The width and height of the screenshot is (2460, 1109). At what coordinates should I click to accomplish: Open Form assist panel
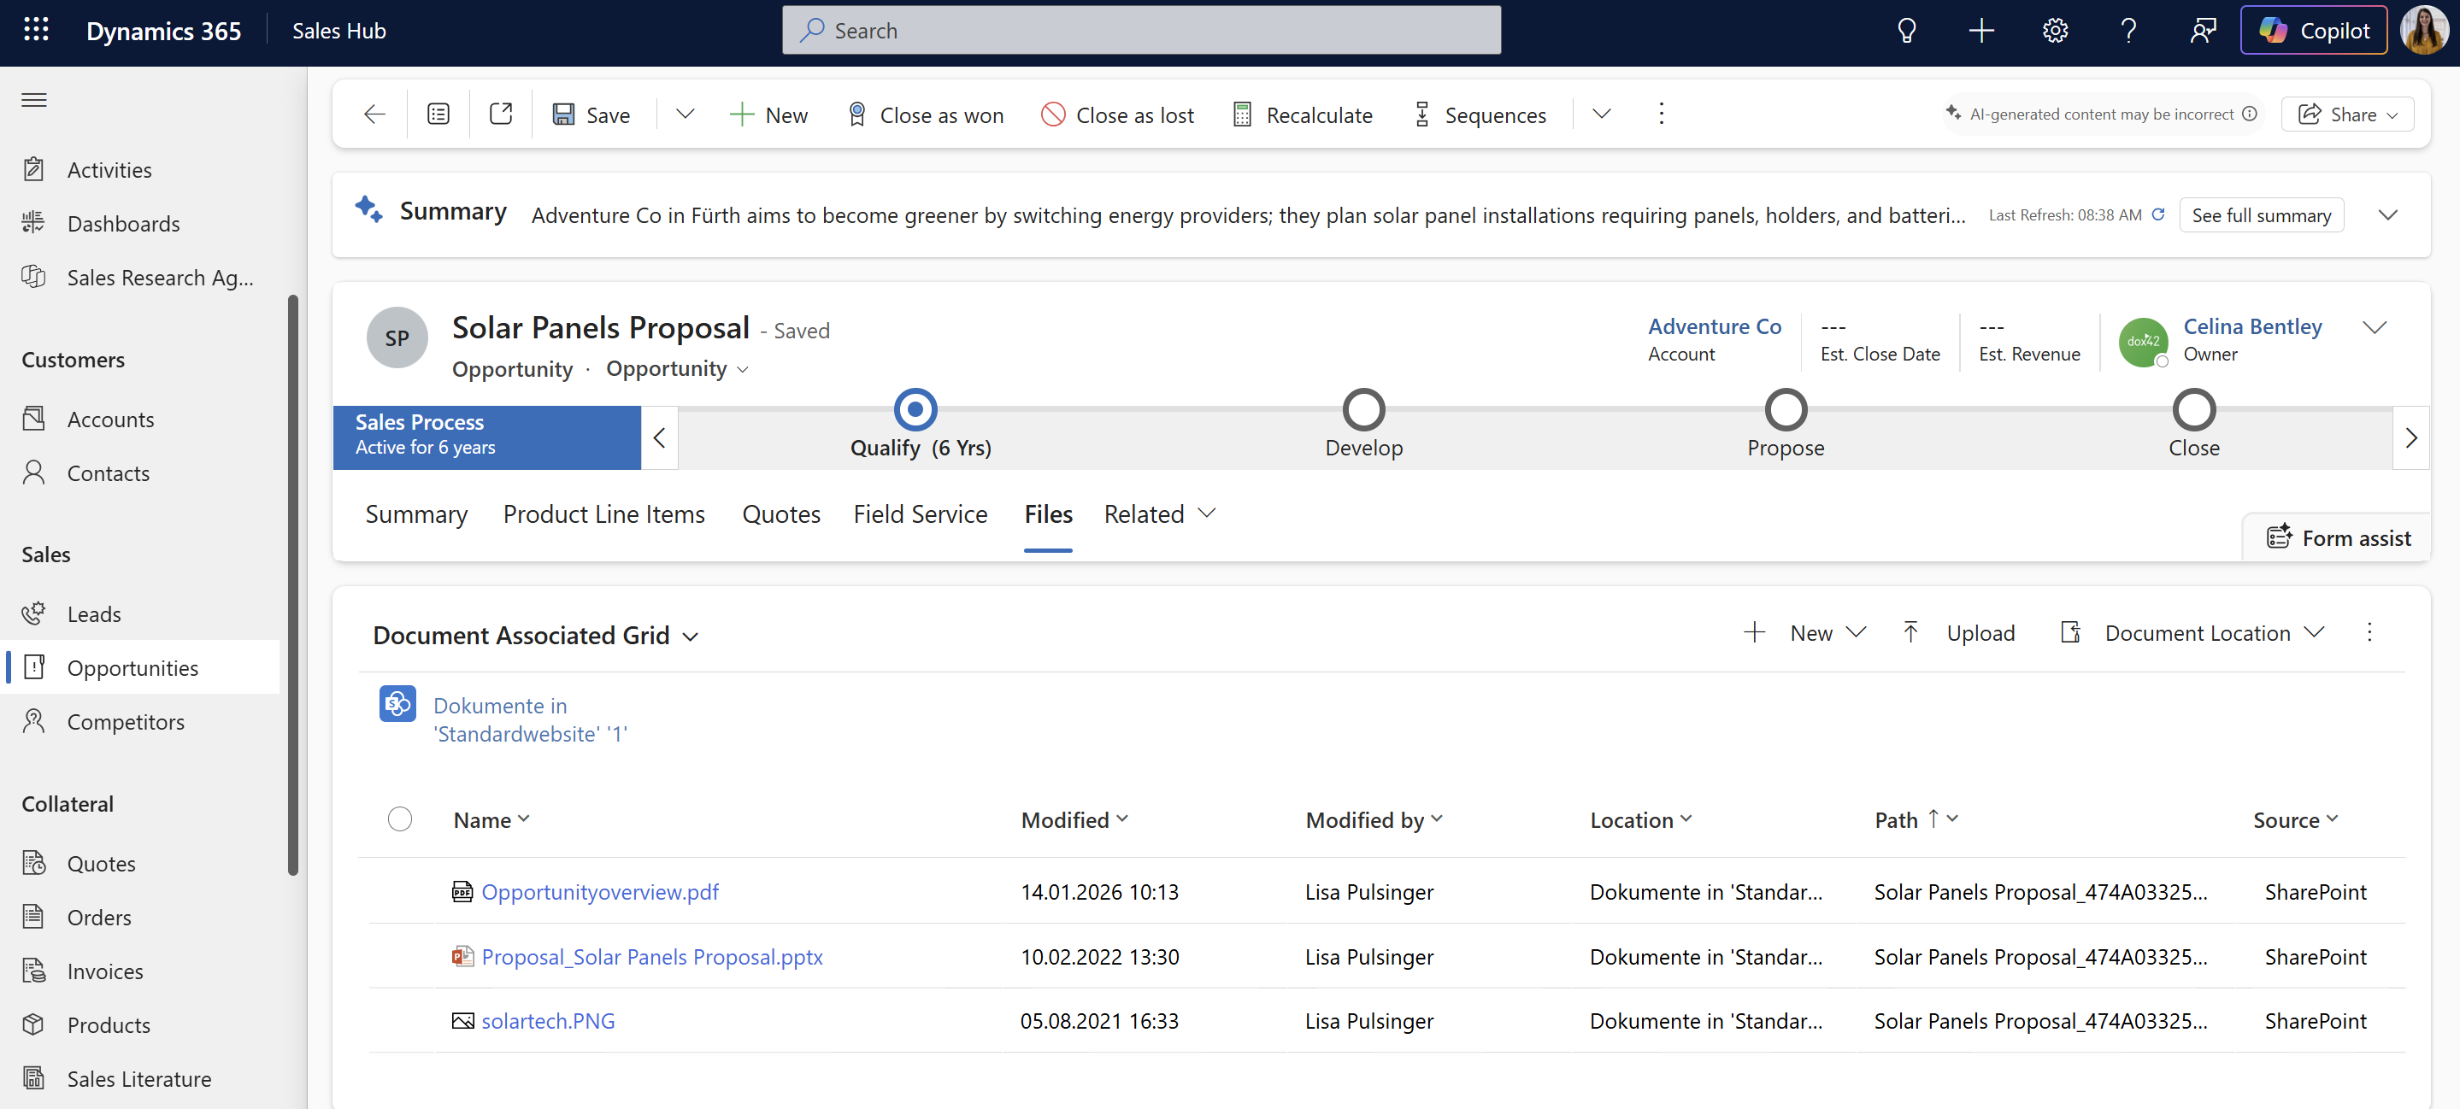coord(2338,538)
